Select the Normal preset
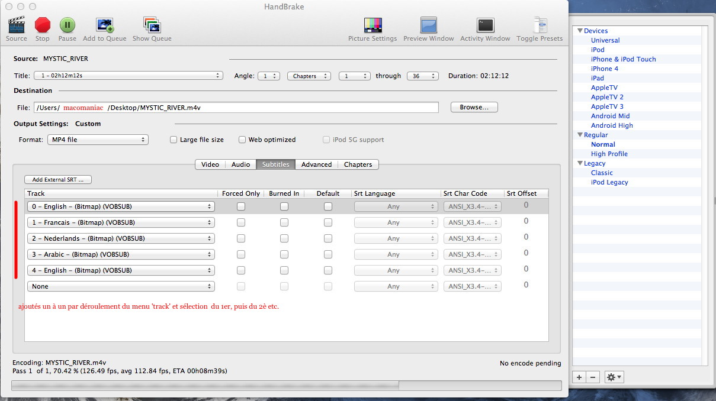Screen dimensions: 716x401 coord(603,144)
